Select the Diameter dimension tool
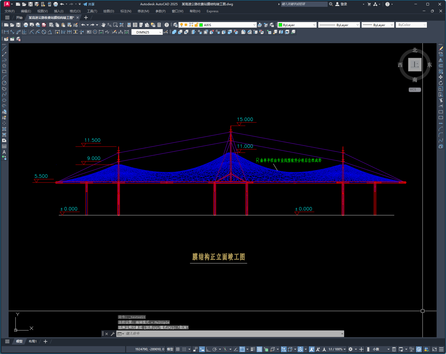 point(44,32)
